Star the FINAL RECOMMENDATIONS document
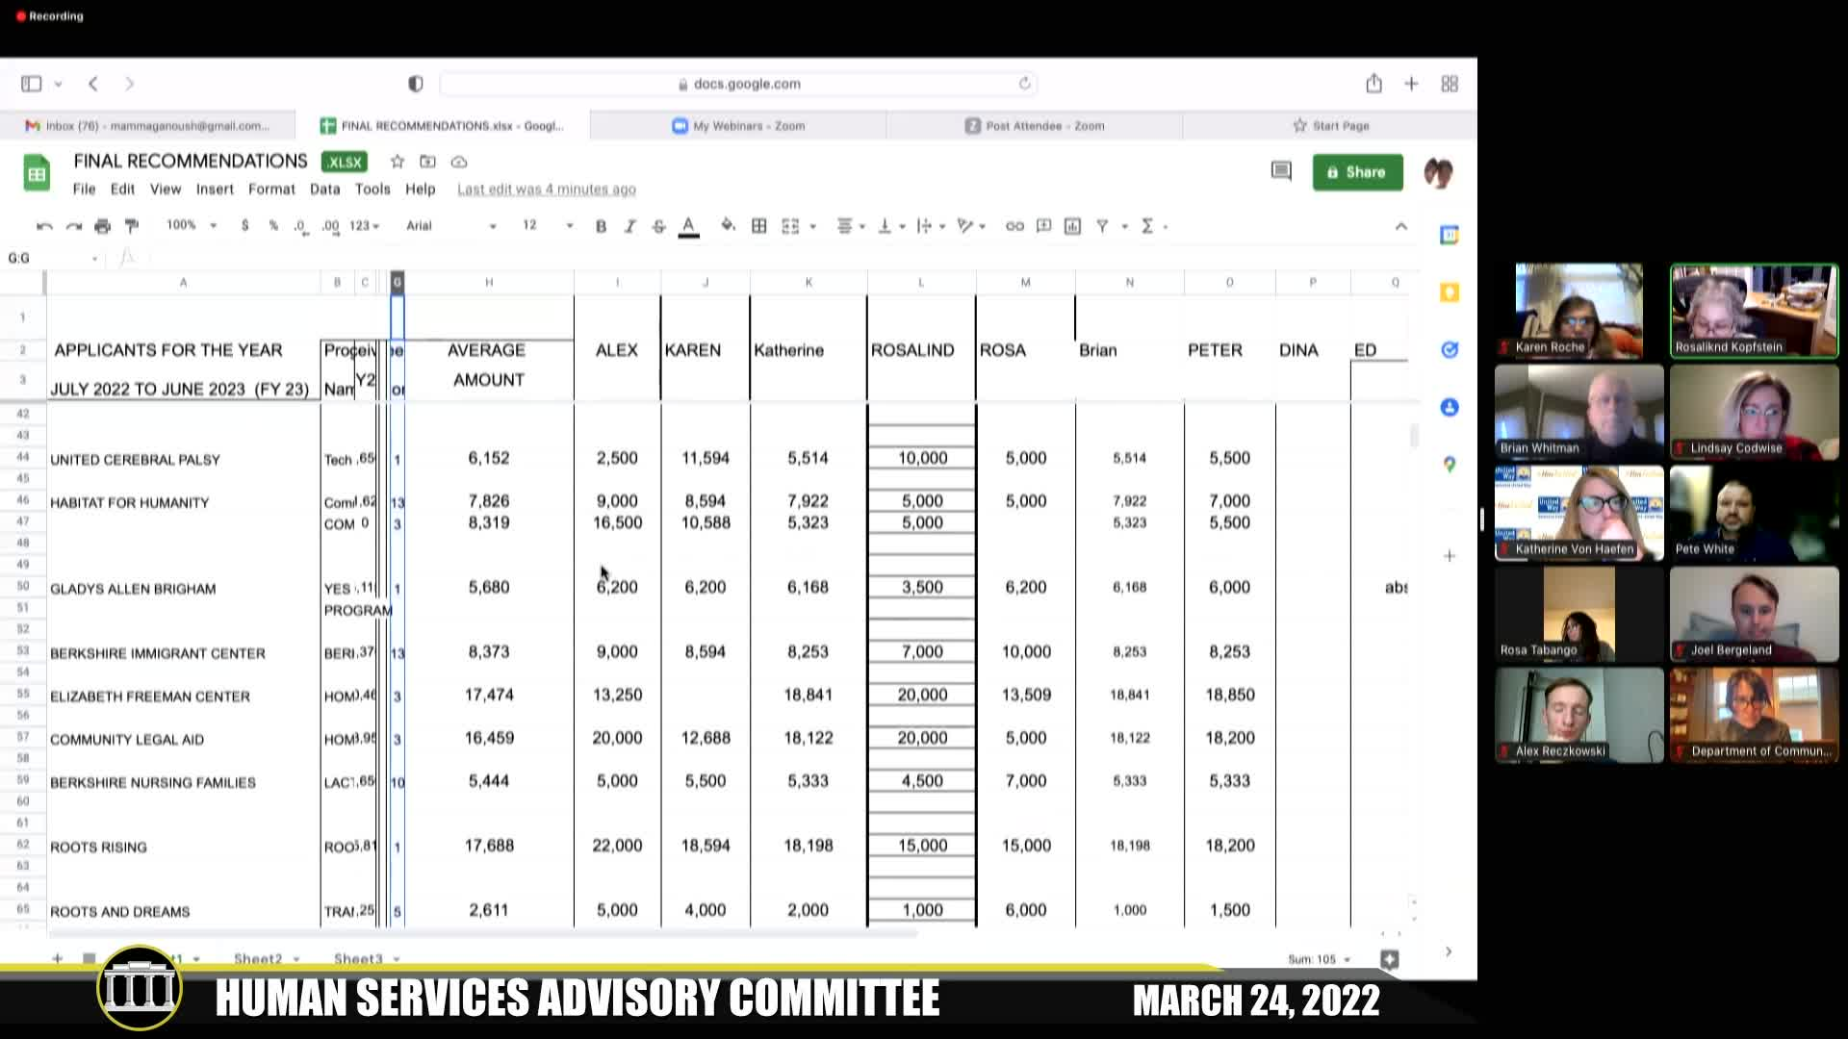 (397, 162)
